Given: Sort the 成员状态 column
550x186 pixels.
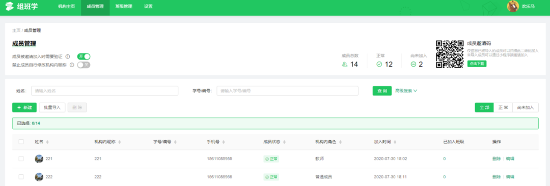Looking at the screenshot, I should coord(285,142).
